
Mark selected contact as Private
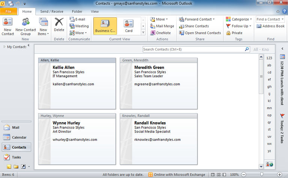coord(234,33)
